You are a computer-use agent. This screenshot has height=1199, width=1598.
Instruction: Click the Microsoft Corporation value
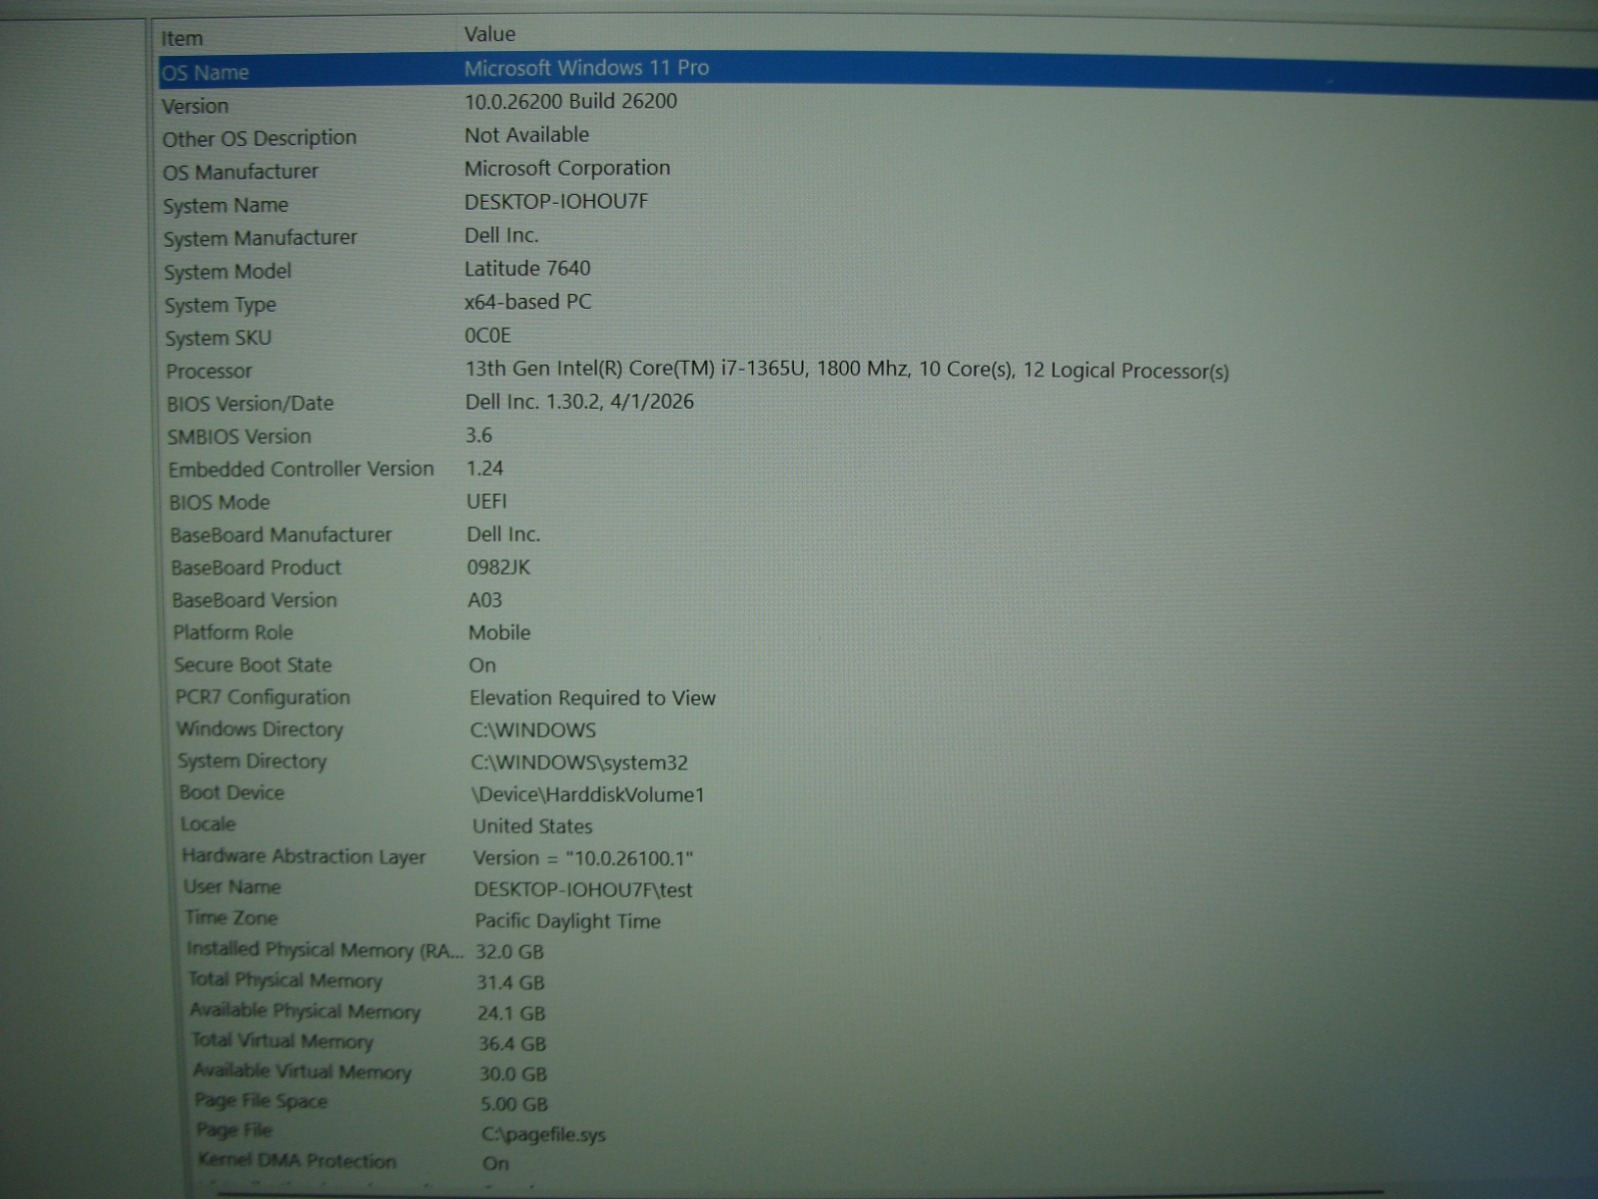(567, 168)
